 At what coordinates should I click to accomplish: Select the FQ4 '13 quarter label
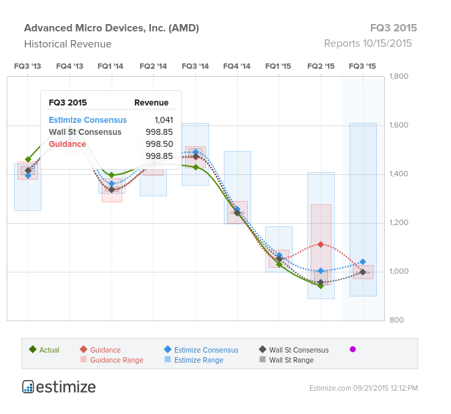click(x=69, y=66)
